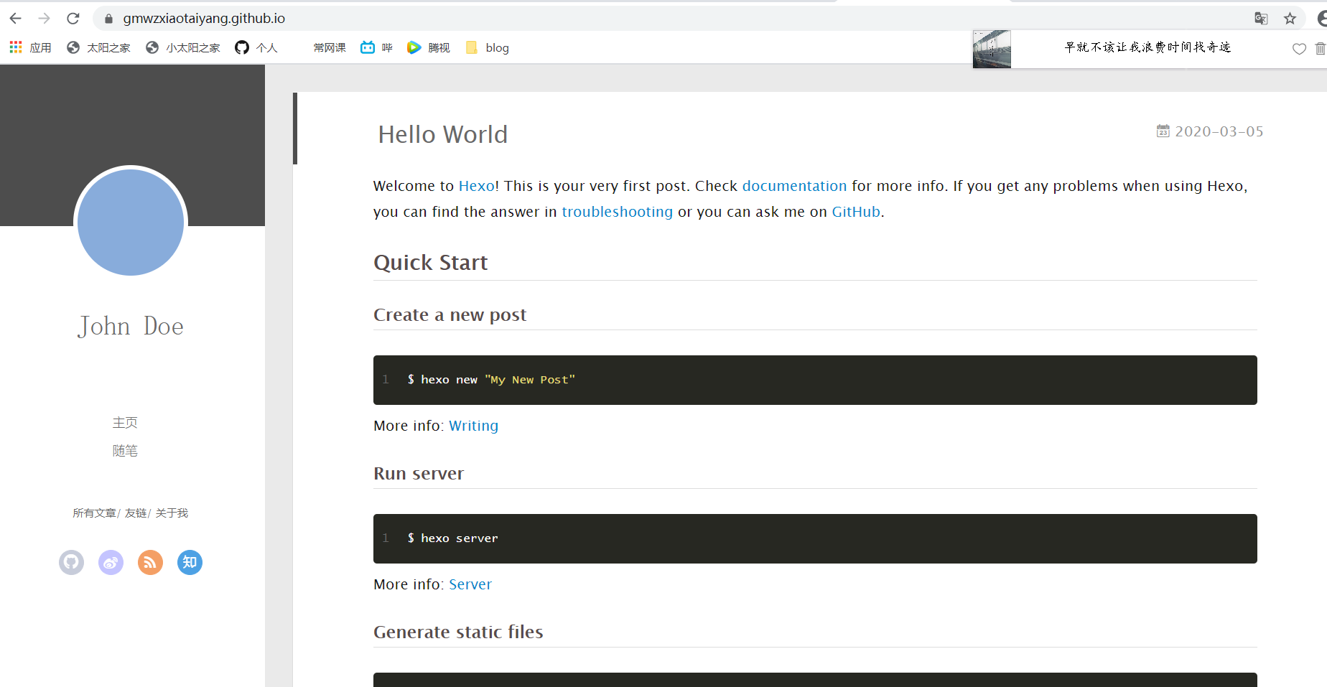Select the 随笔 menu item in sidebar
1327x687 pixels.
[x=125, y=451]
